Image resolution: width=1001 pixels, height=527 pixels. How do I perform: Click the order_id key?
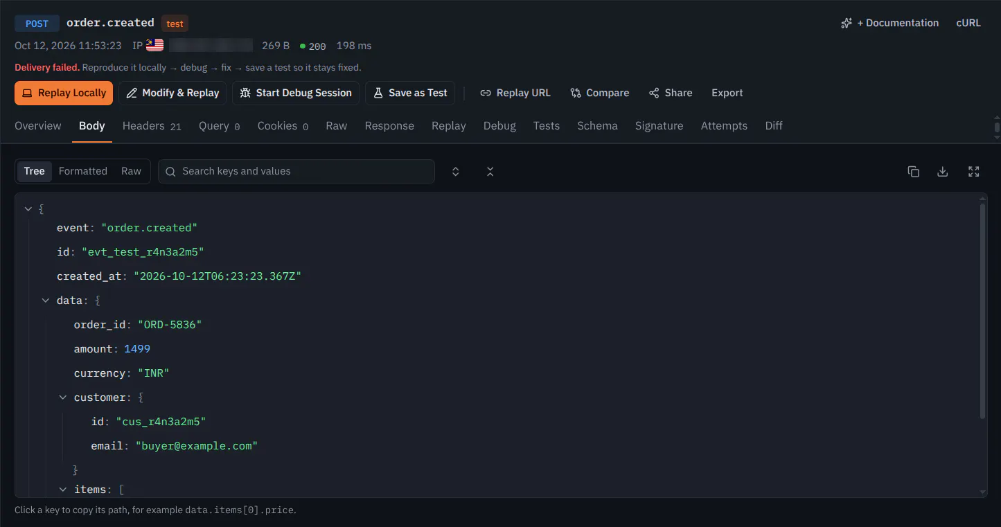pos(100,325)
